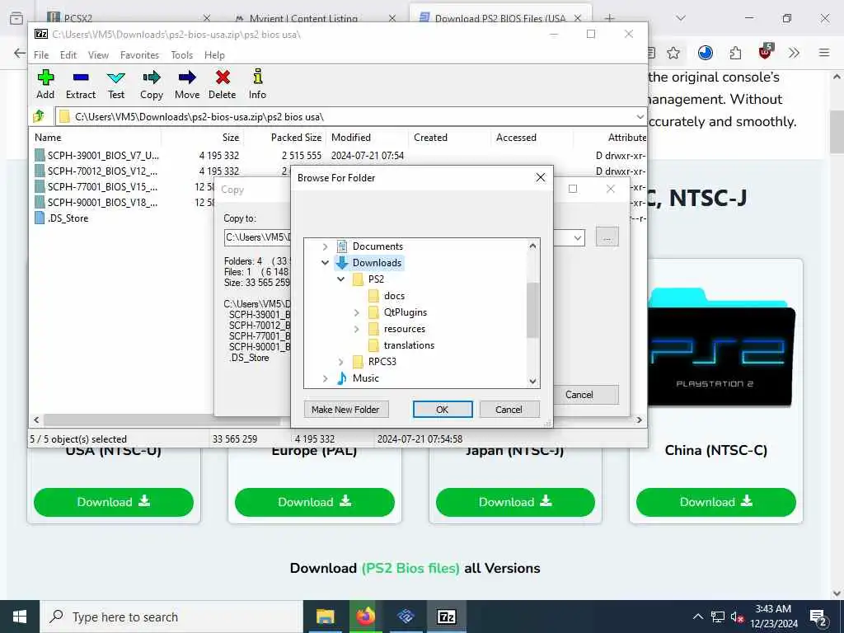Click the Extract toolbar icon

pyautogui.click(x=81, y=84)
